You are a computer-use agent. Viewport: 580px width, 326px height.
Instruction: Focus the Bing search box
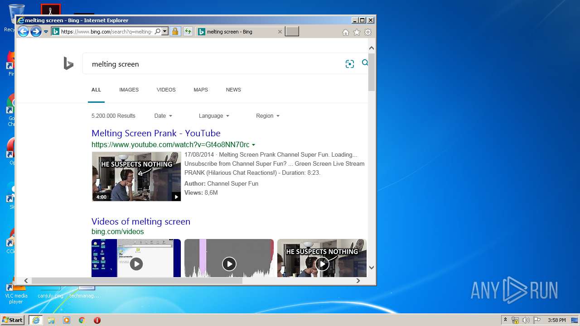tap(213, 64)
